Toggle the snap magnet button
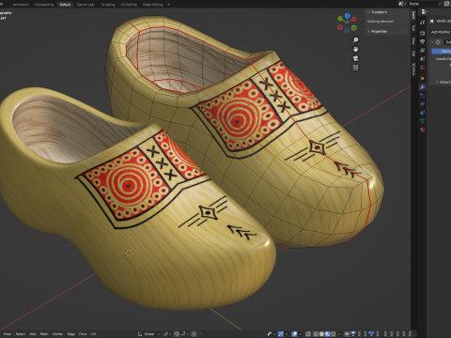This screenshot has height=338, width=451. [177, 334]
